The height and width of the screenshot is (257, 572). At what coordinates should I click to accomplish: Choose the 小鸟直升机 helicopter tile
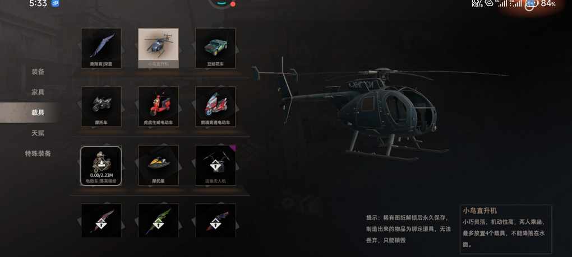158,48
